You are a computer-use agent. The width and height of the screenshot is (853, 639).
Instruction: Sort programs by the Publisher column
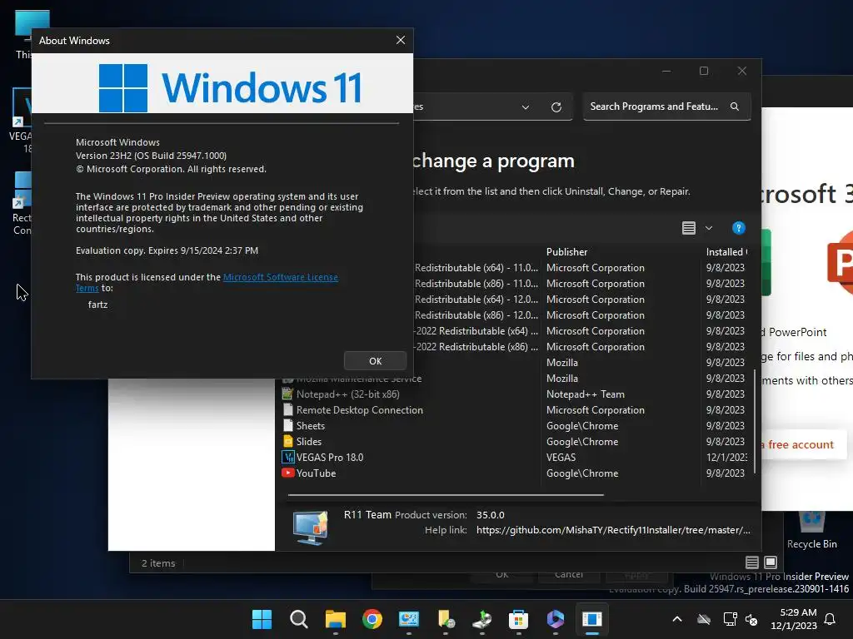tap(566, 252)
